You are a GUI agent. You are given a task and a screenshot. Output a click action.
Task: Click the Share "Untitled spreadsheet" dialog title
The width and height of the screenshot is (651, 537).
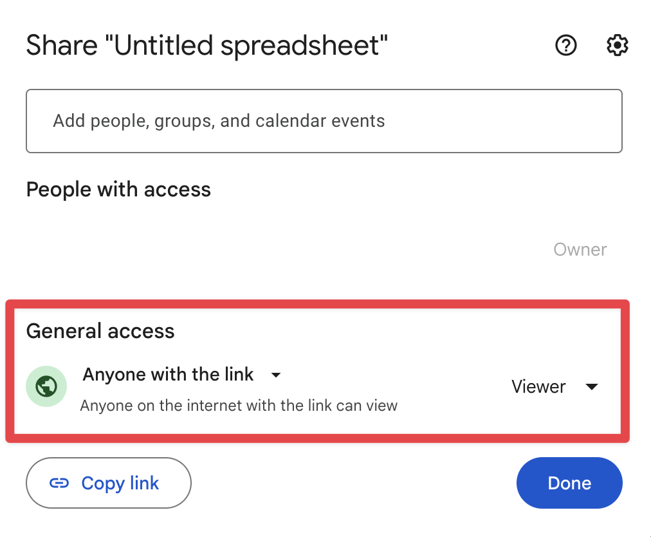point(206,45)
